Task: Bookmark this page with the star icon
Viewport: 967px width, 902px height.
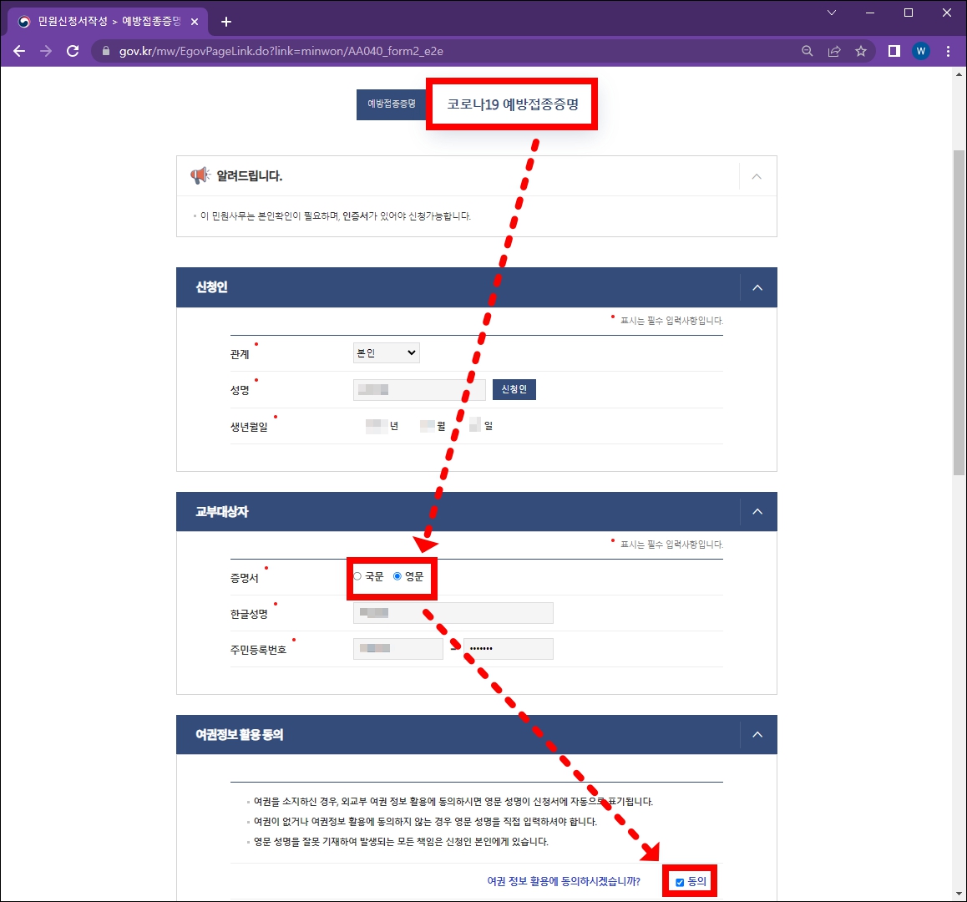Action: (x=861, y=50)
